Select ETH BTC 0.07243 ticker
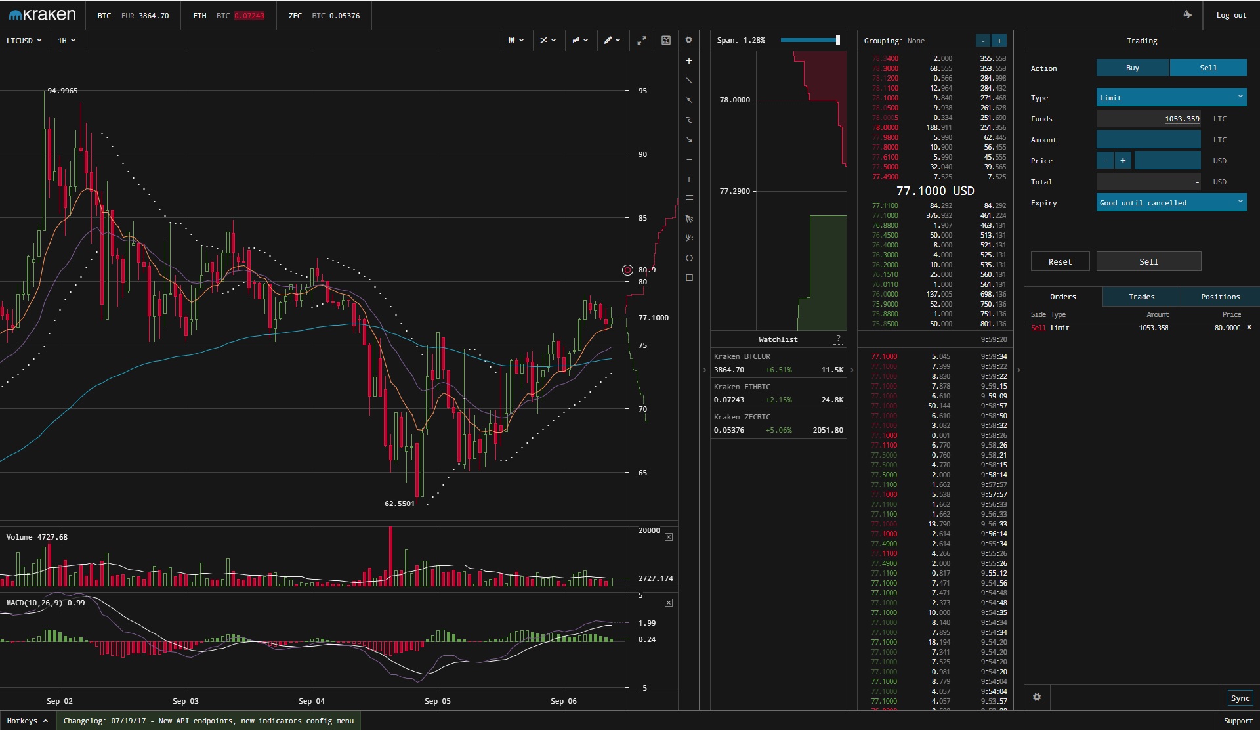This screenshot has height=730, width=1260. pos(229,16)
